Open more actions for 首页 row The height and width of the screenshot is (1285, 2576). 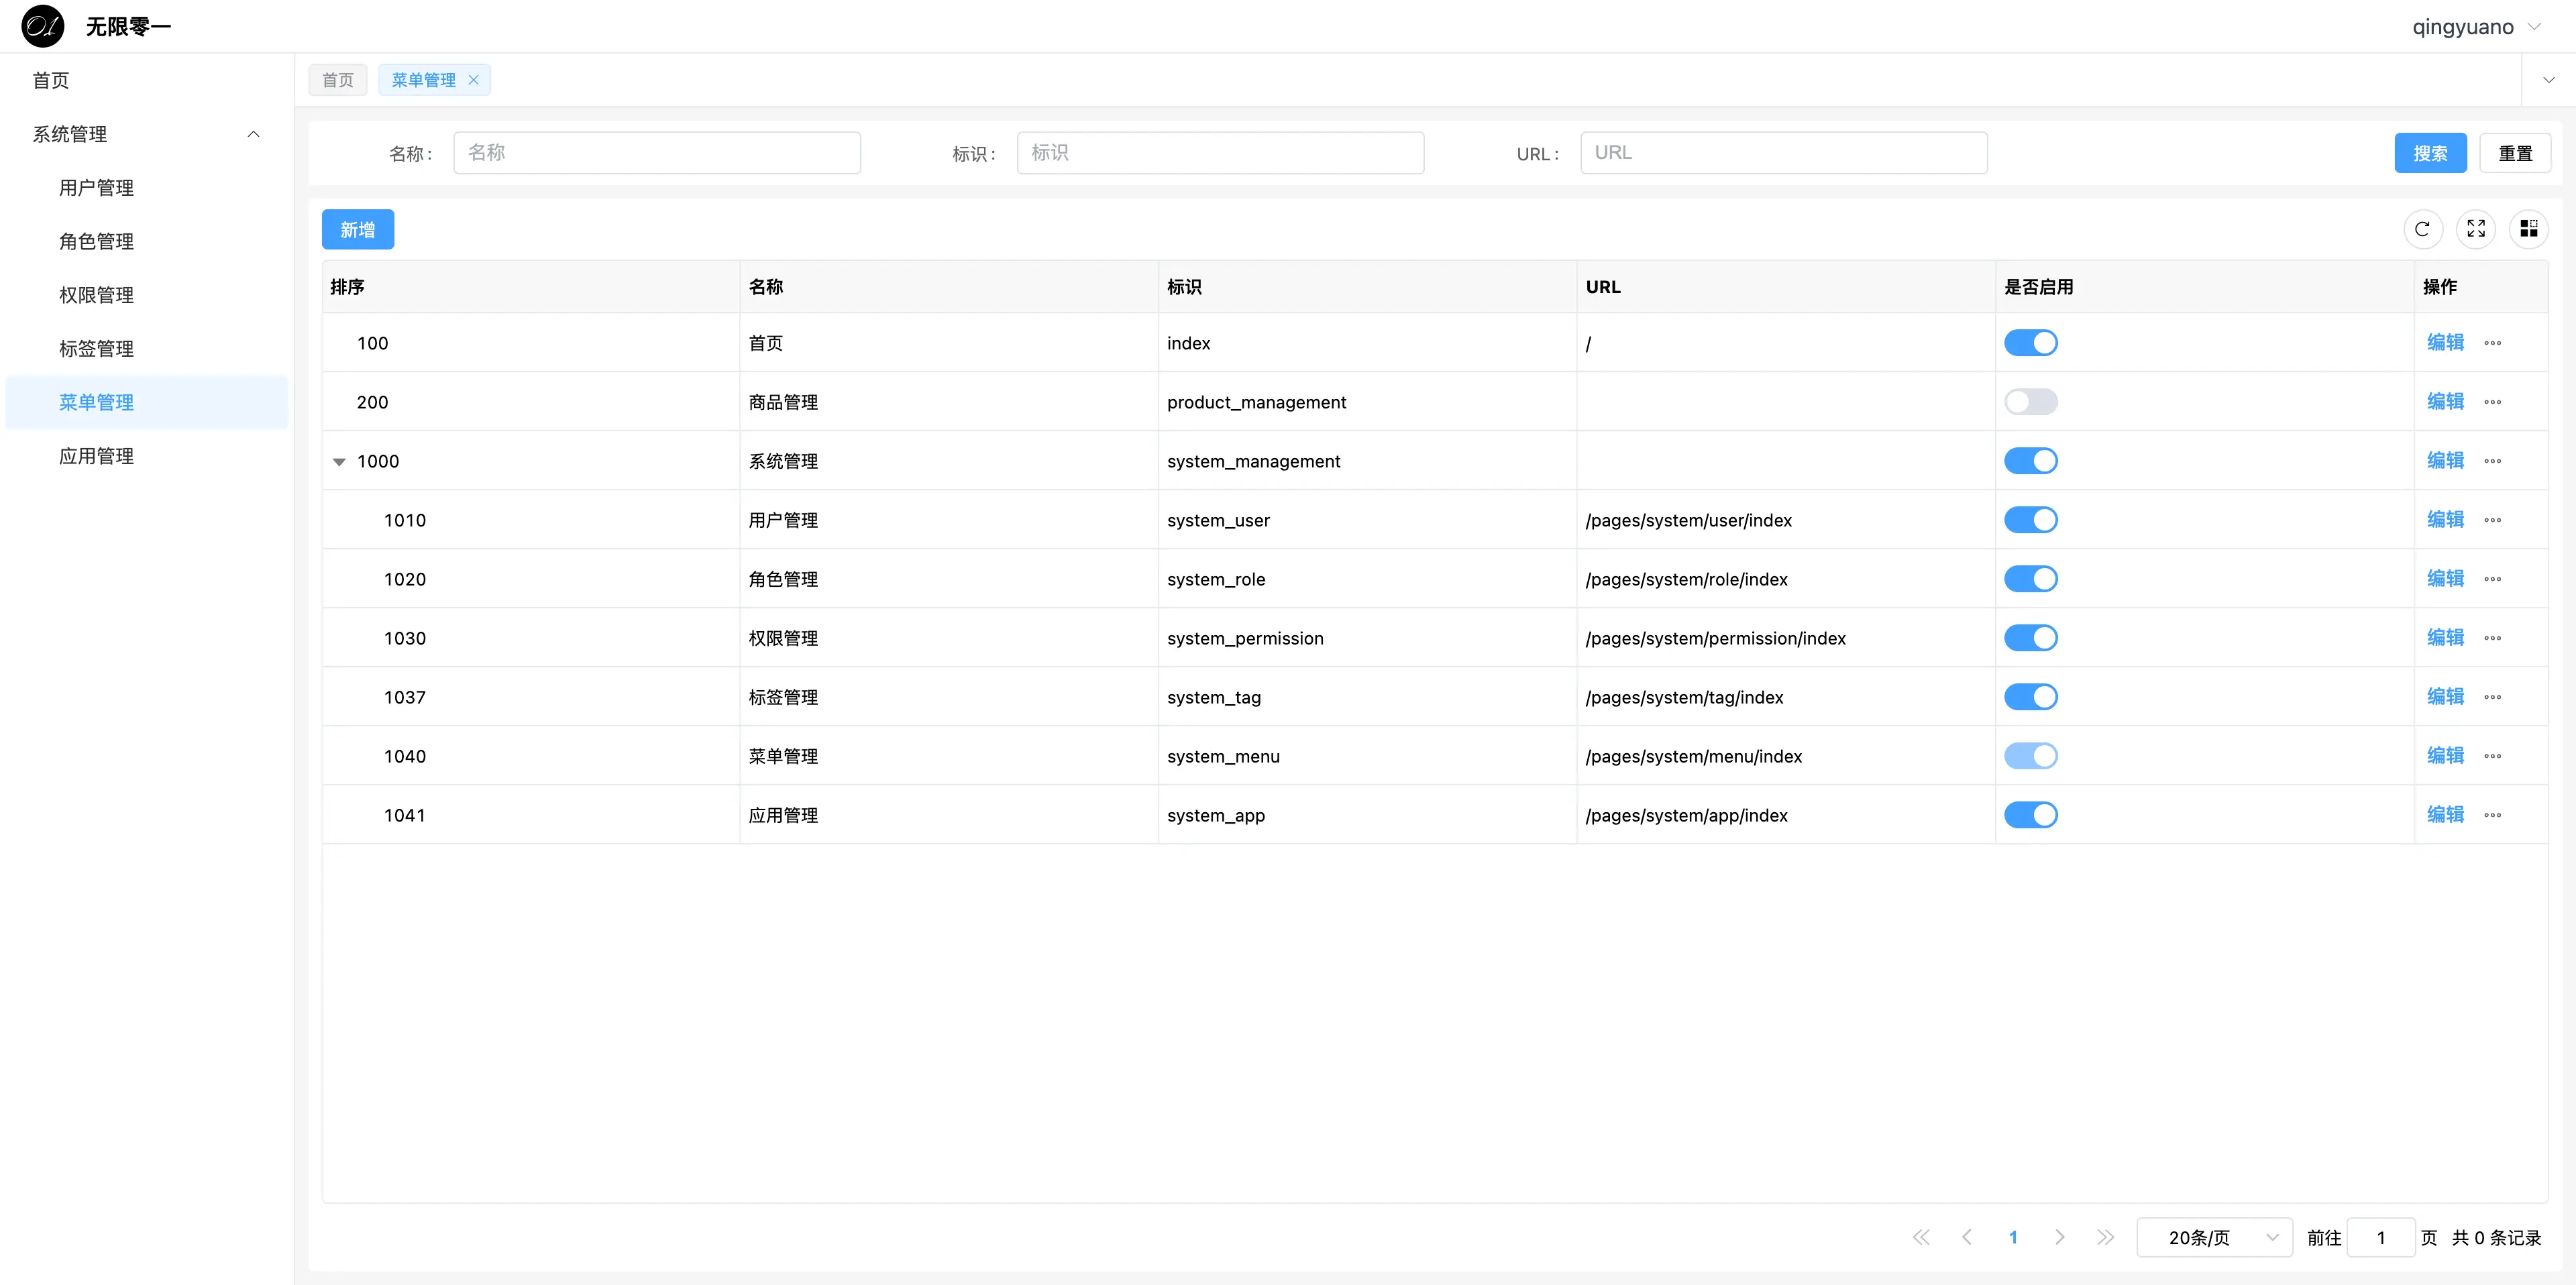[x=2492, y=343]
